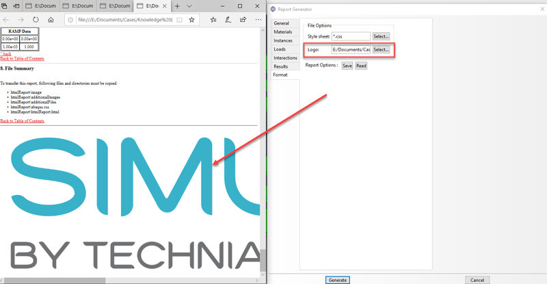
Task: Select the '8. File Summary' heading
Action: pos(17,68)
